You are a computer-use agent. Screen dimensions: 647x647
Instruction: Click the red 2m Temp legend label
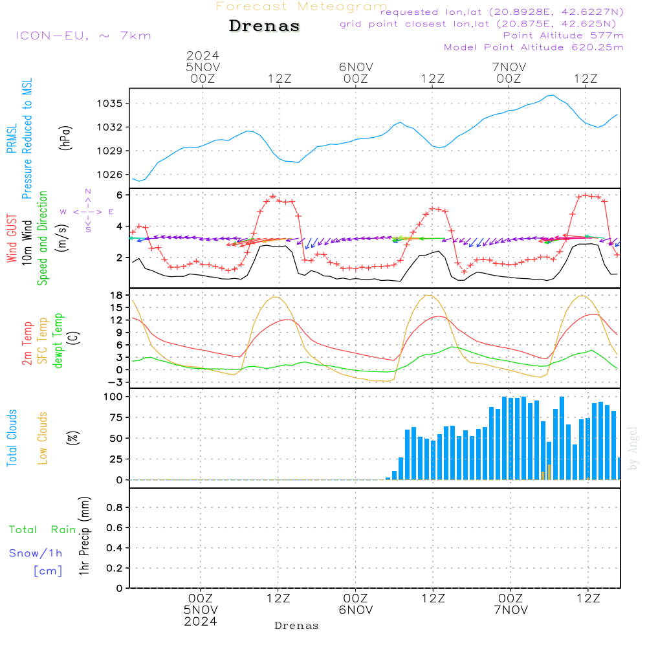click(27, 344)
